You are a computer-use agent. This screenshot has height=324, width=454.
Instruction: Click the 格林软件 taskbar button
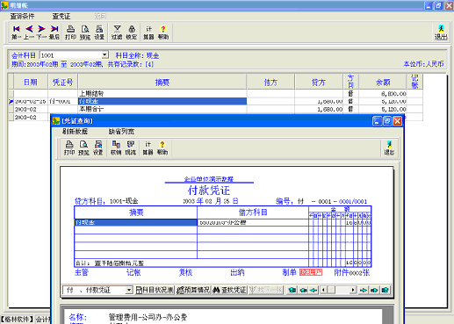click(18, 319)
